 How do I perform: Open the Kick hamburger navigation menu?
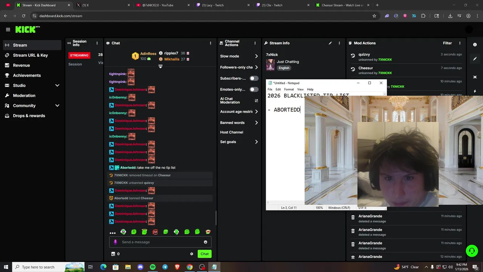point(8,29)
